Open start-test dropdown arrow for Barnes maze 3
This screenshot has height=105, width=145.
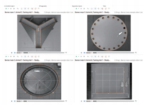[8, 56]
